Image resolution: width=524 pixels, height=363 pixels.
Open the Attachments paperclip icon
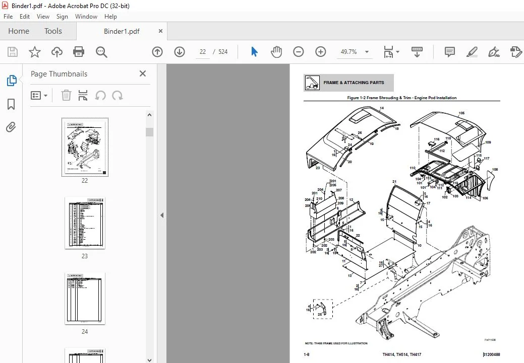11,127
